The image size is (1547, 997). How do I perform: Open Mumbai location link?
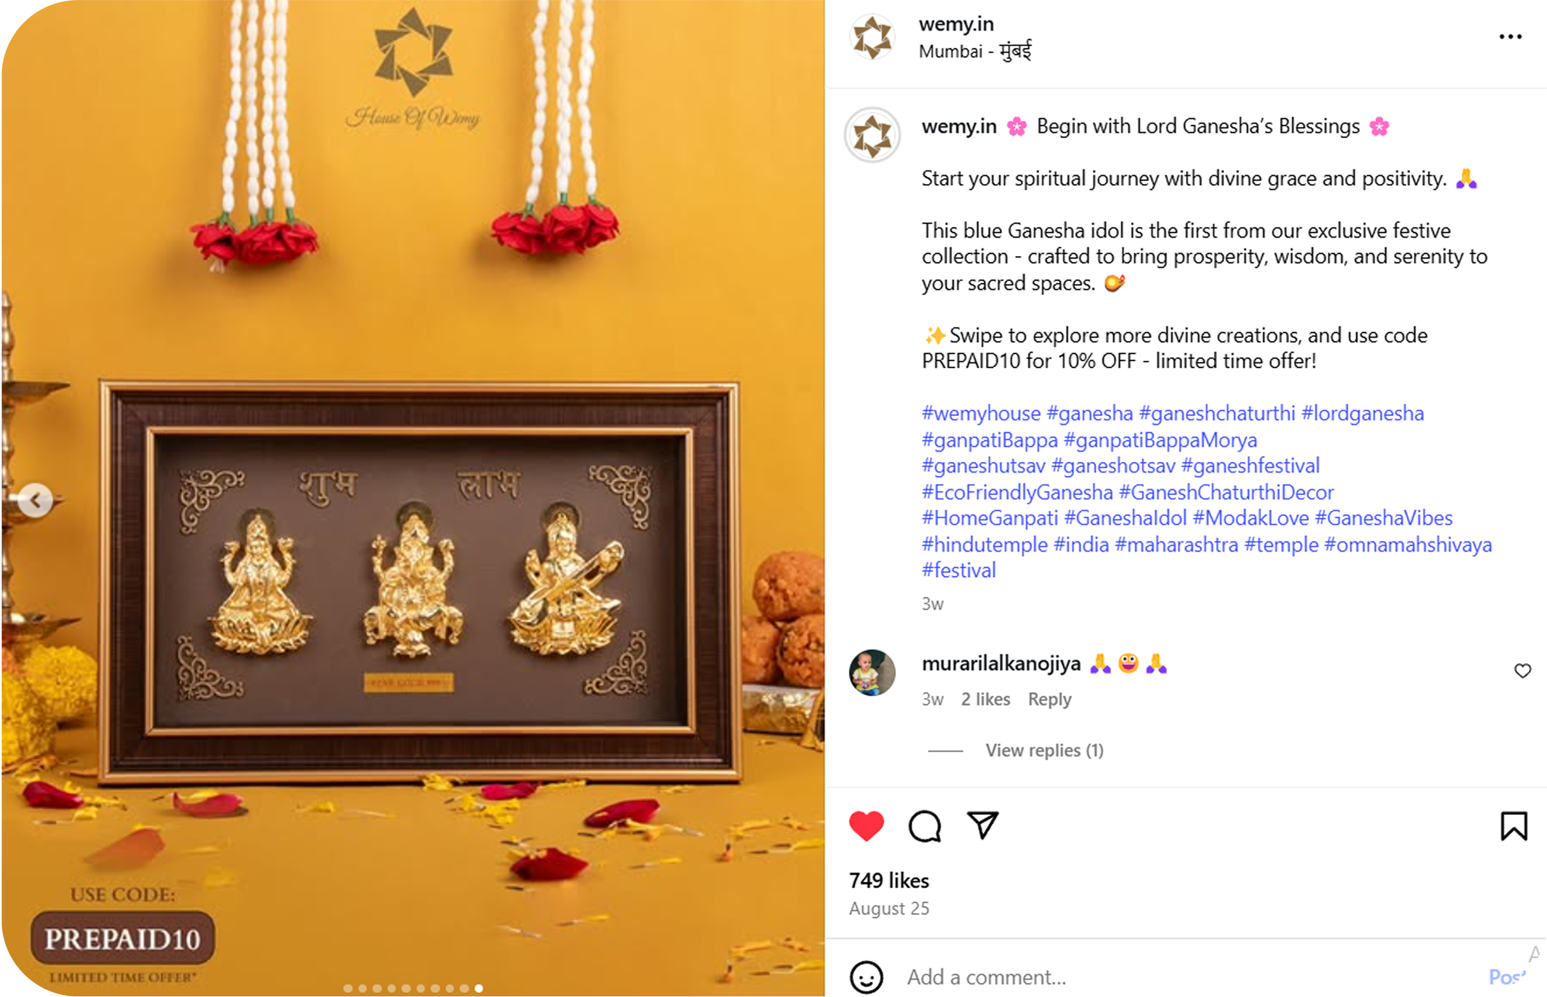point(975,50)
